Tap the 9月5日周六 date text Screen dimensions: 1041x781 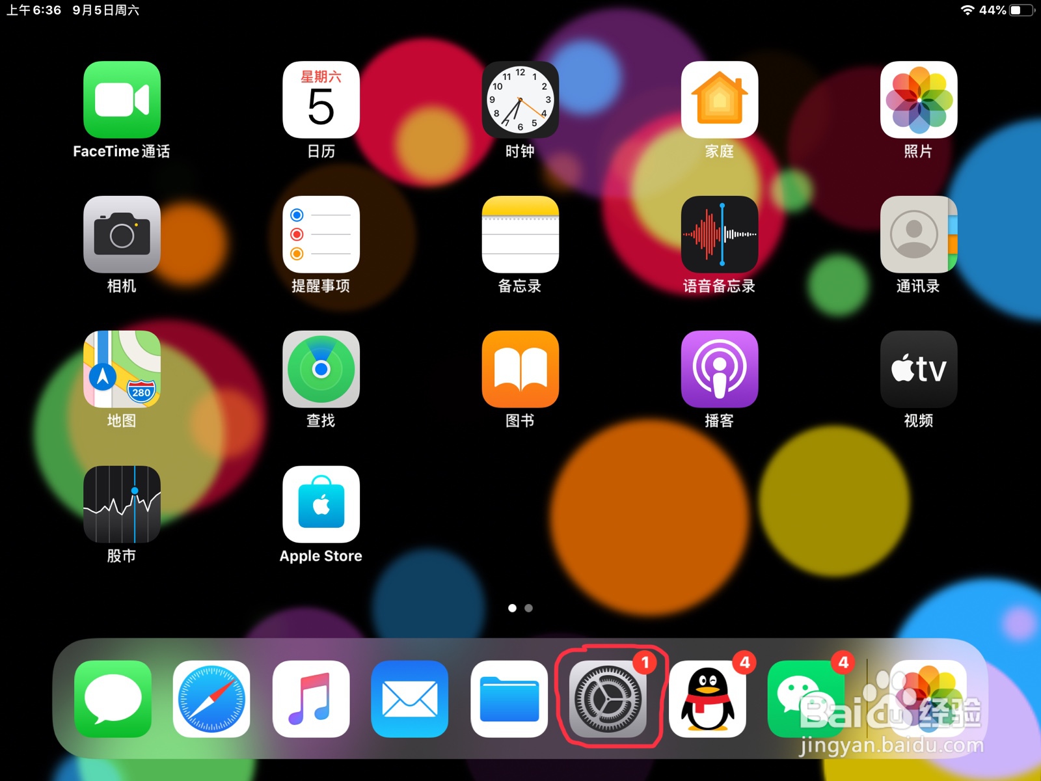(x=105, y=10)
